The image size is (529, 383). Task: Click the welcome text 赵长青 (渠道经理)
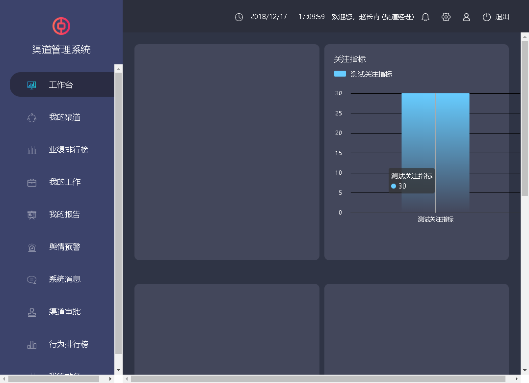(386, 17)
